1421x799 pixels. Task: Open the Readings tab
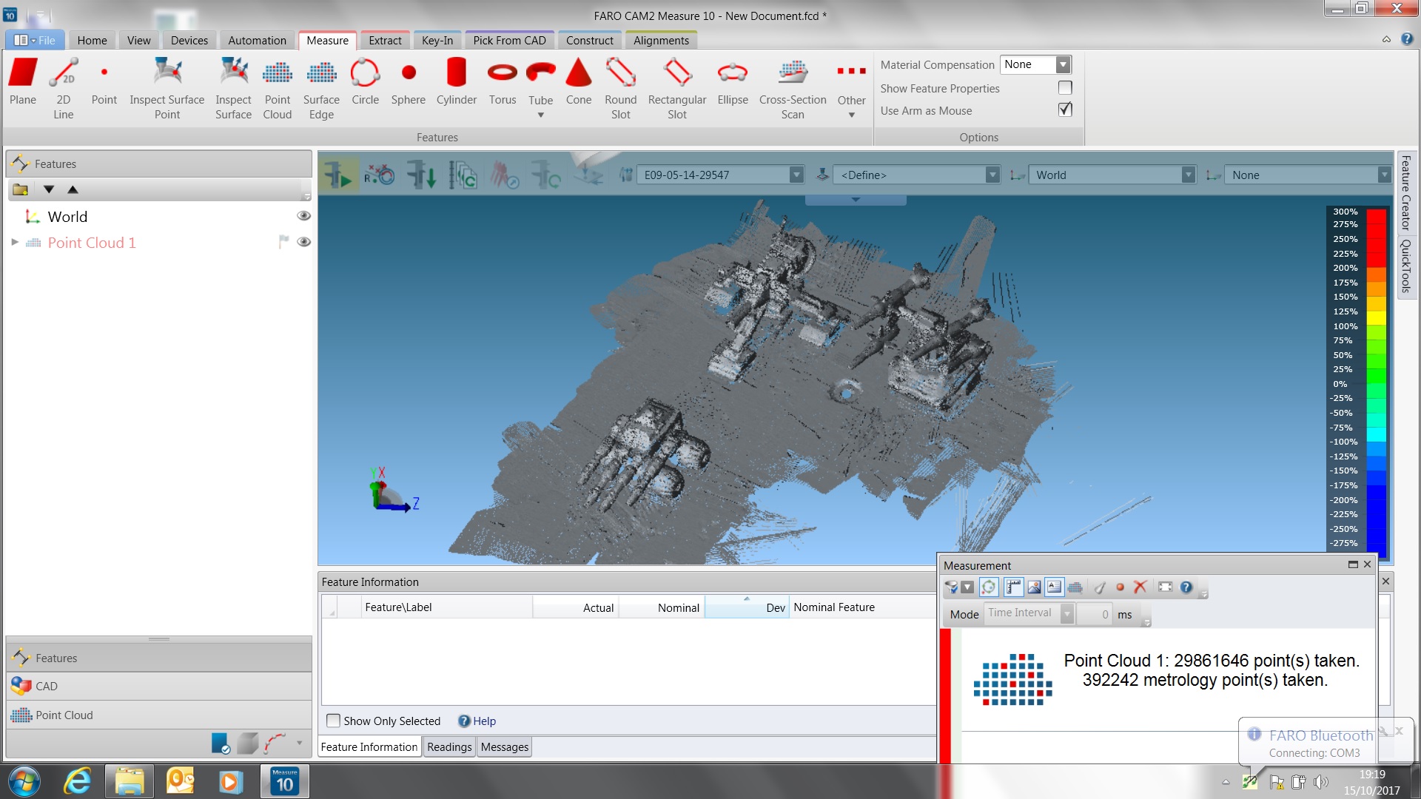449,747
